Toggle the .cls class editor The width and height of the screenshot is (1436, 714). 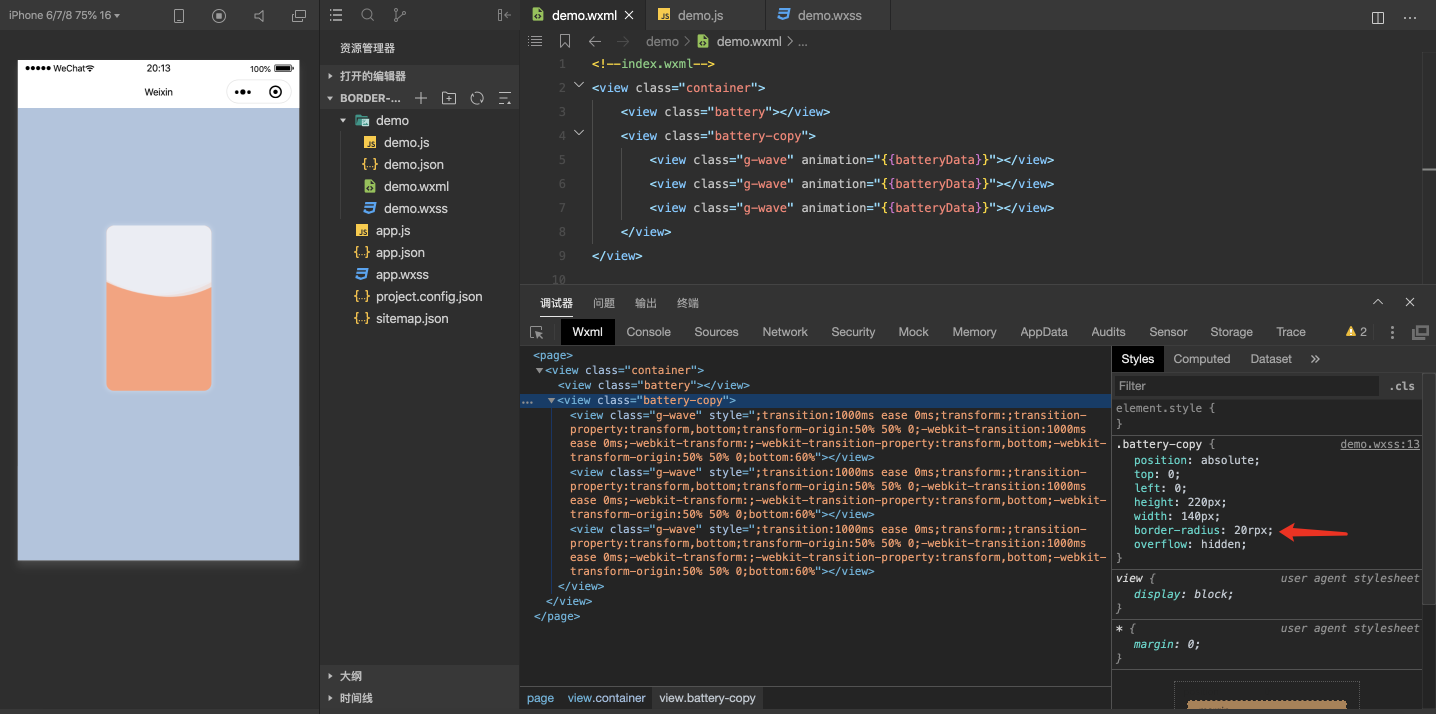point(1401,386)
